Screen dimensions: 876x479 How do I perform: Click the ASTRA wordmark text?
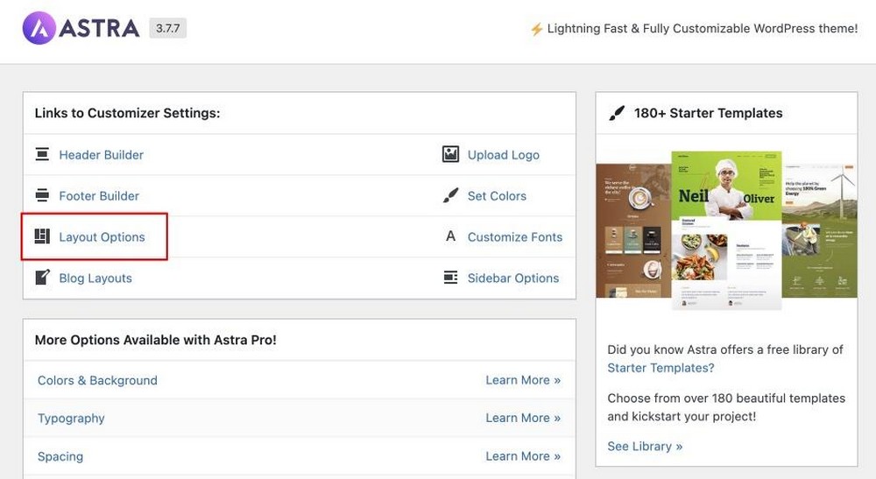(x=100, y=28)
